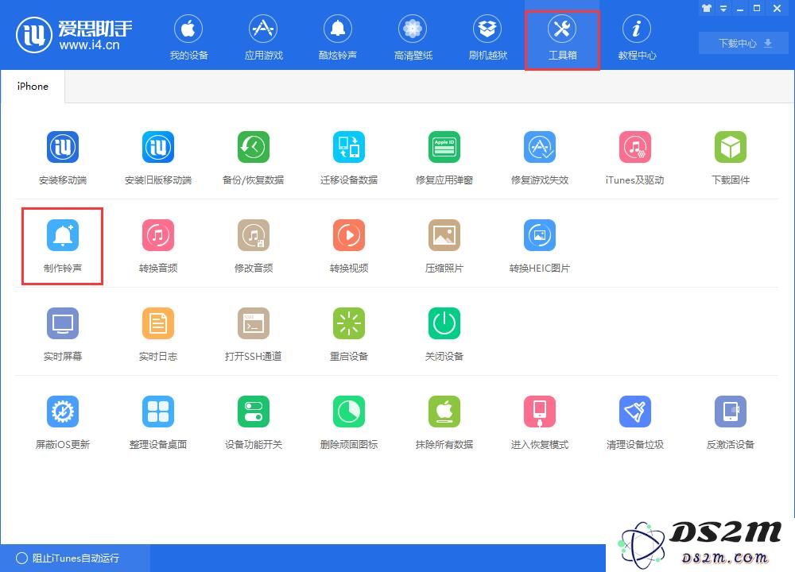Viewport: 795px width, 572px height.
Task: Open 下载固件 firmware download
Action: coord(731,157)
